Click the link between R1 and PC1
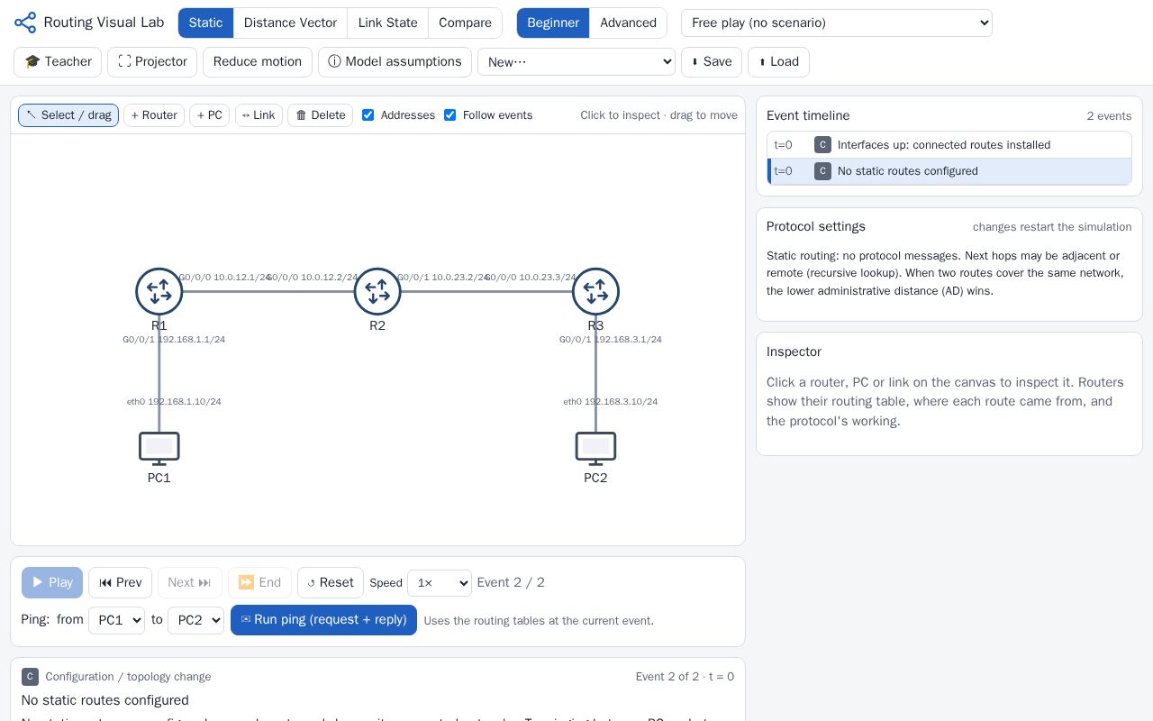 pyautogui.click(x=159, y=374)
